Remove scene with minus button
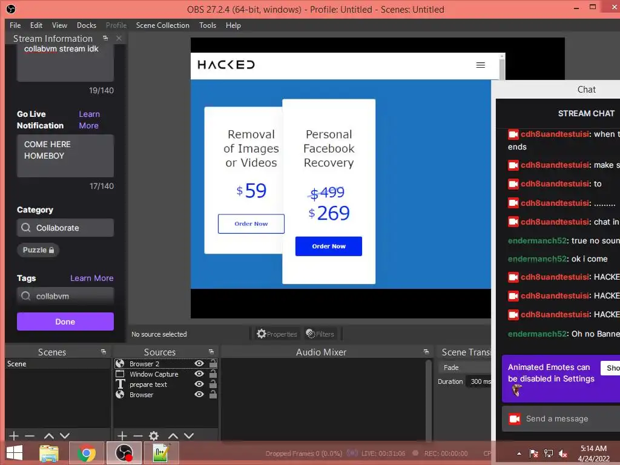 pos(30,436)
